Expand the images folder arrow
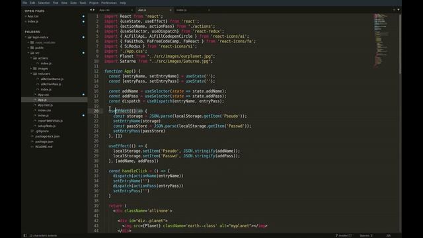The height and width of the screenshot is (238, 423). click(x=31, y=69)
